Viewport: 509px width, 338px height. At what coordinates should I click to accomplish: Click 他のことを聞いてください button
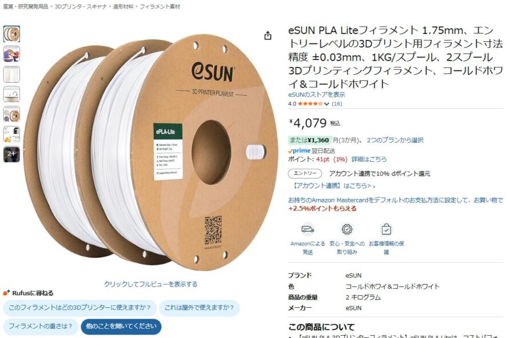click(x=121, y=327)
